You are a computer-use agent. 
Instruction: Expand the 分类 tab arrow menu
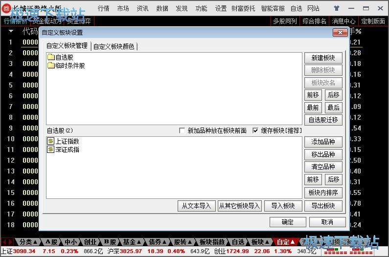coord(35,242)
